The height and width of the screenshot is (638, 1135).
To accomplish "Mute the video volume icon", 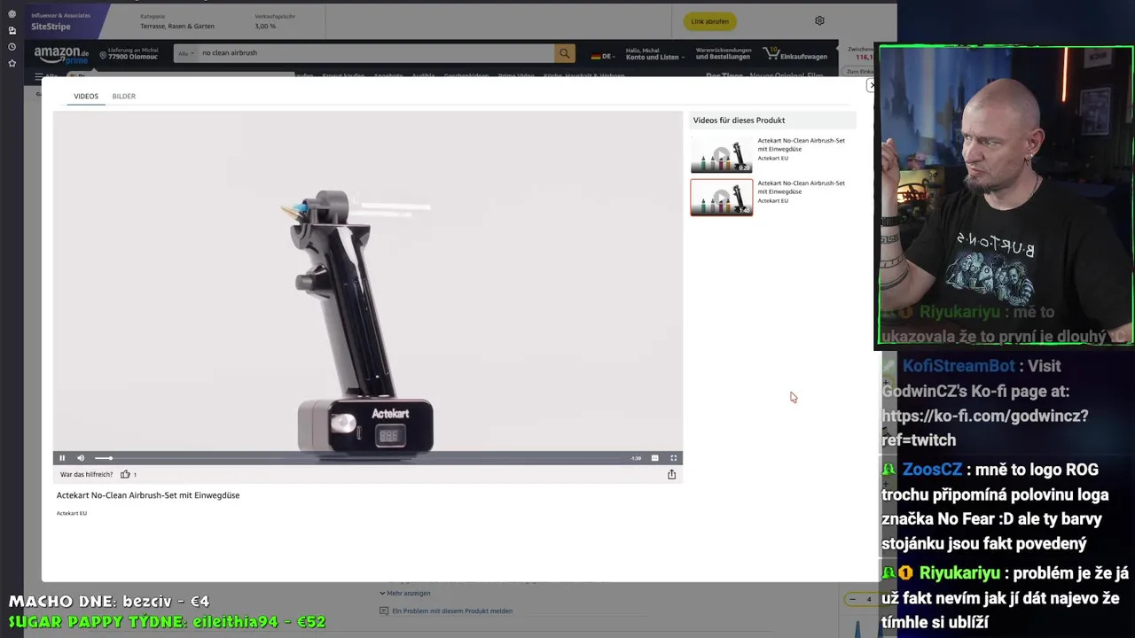I will click(x=81, y=458).
